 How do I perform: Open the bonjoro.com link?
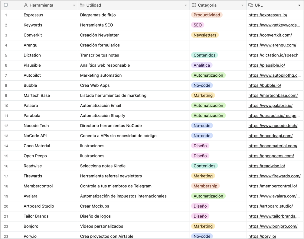tap(273, 226)
